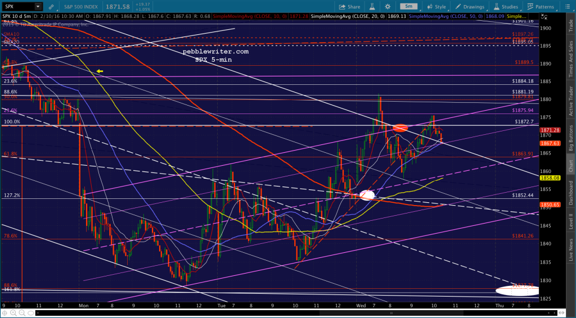Click the Share button
The image size is (576, 318).
[349, 7]
